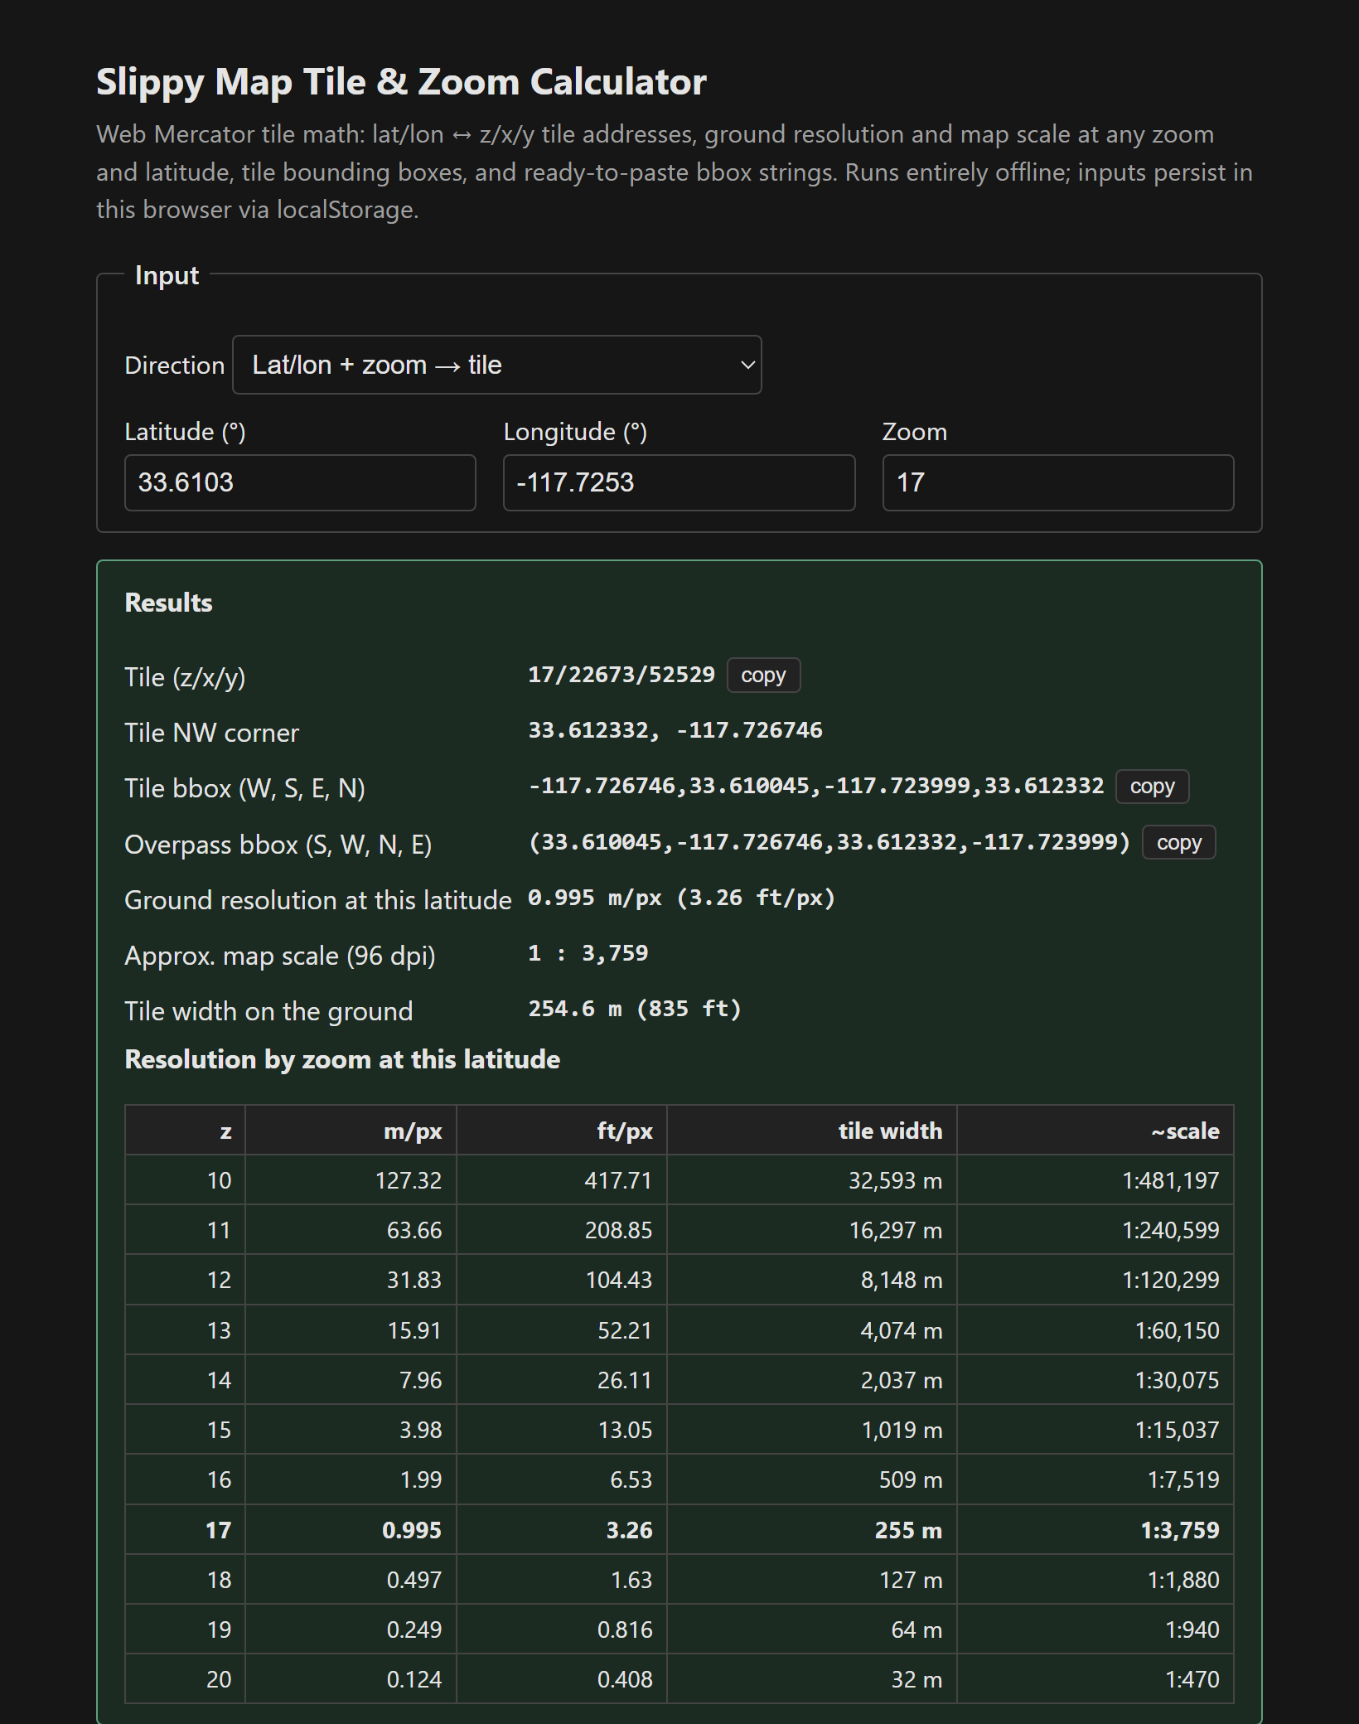Click the 7.96 m/px cell
The image size is (1359, 1724).
(x=351, y=1380)
